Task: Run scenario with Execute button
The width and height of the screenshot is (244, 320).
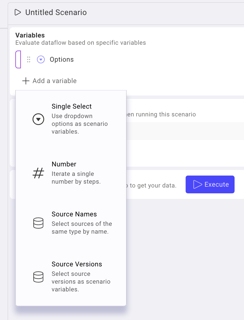Action: pos(210,184)
